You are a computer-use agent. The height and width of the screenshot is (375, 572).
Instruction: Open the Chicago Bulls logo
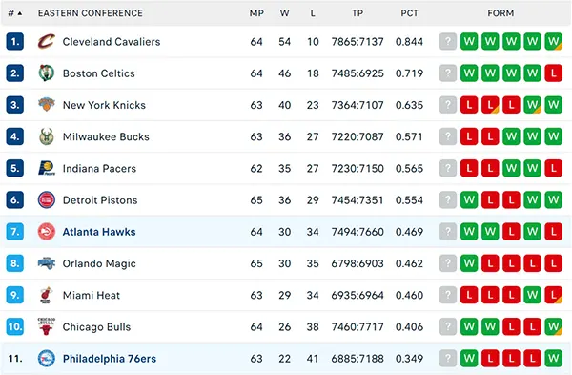[x=47, y=326]
